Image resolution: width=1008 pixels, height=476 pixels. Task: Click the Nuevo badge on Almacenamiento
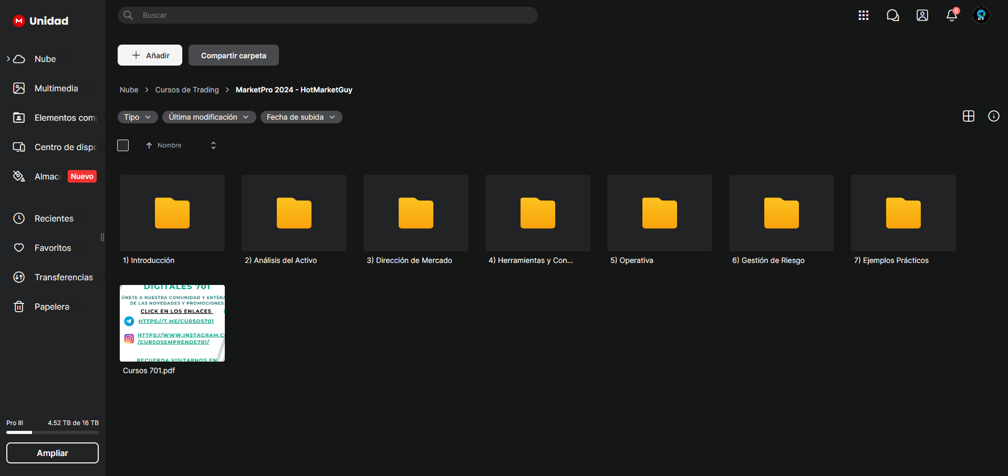pos(82,176)
